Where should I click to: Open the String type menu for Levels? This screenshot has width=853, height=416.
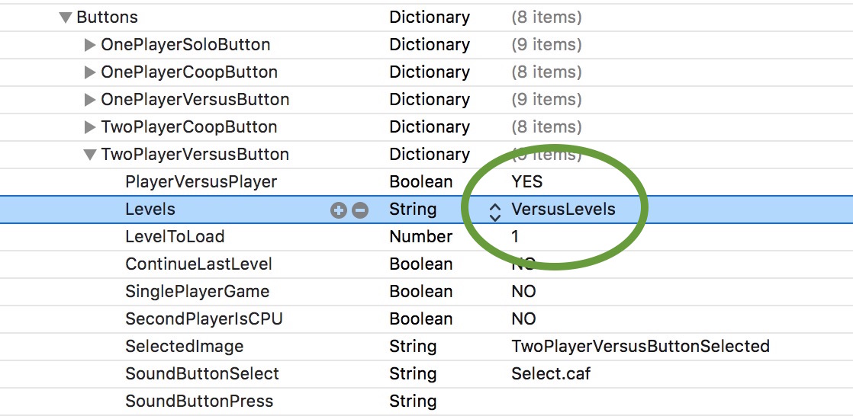413,210
